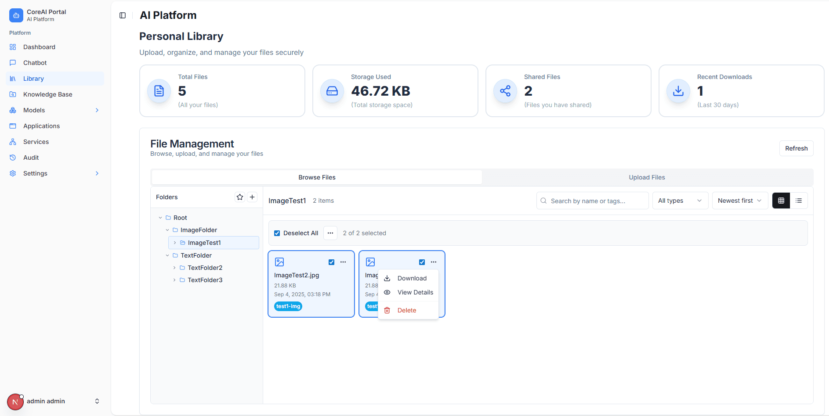Screen dimensions: 829x416
Task: Select Delete in the file context menu
Action: tap(406, 310)
